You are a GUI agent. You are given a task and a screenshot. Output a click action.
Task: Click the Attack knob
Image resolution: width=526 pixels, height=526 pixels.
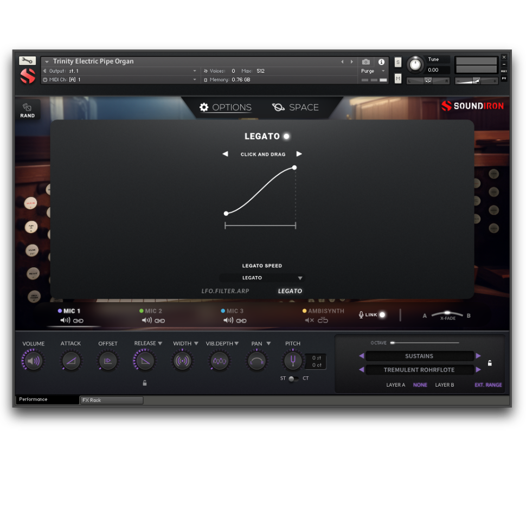point(71,361)
